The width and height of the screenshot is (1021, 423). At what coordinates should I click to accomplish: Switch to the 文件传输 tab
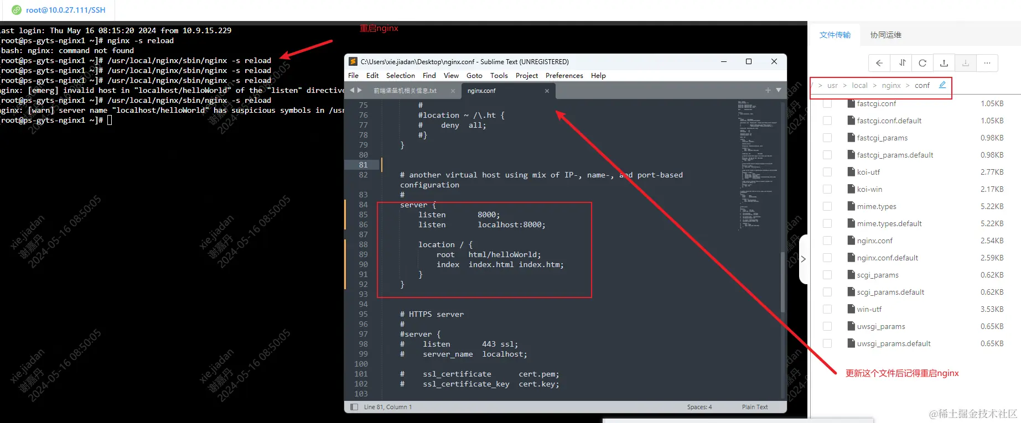pos(835,35)
